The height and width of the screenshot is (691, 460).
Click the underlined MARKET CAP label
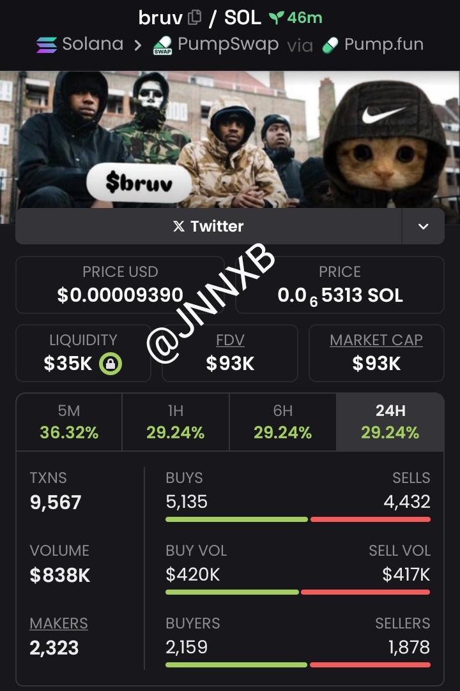(376, 340)
